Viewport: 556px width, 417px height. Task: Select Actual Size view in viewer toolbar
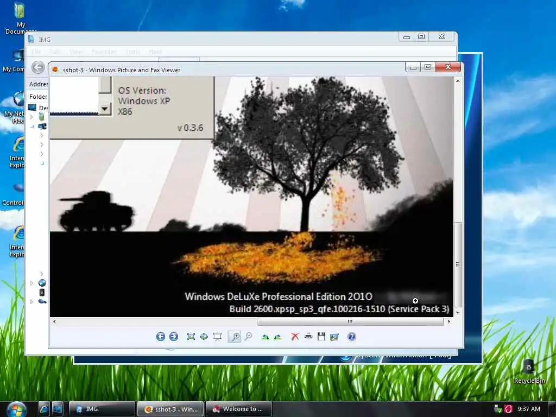point(204,337)
